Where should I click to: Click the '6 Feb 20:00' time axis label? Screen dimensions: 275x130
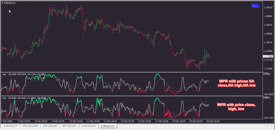pyautogui.click(x=41, y=121)
